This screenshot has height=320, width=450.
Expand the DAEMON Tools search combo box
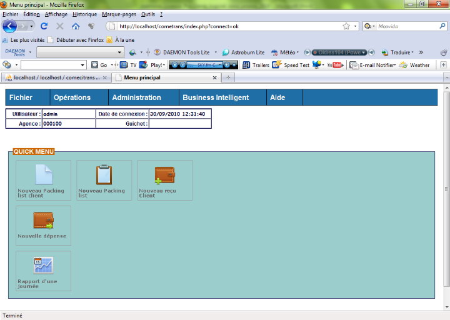pyautogui.click(x=119, y=52)
